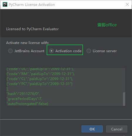132x136 pixels.
Task: Click inside the activation code text area
Action: (x=65, y=87)
